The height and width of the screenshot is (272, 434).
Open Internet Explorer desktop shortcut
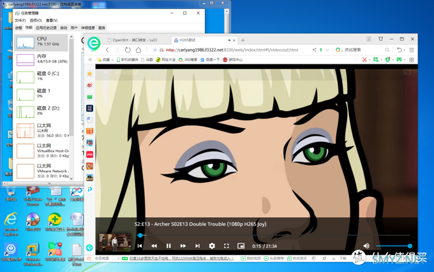tap(11, 224)
